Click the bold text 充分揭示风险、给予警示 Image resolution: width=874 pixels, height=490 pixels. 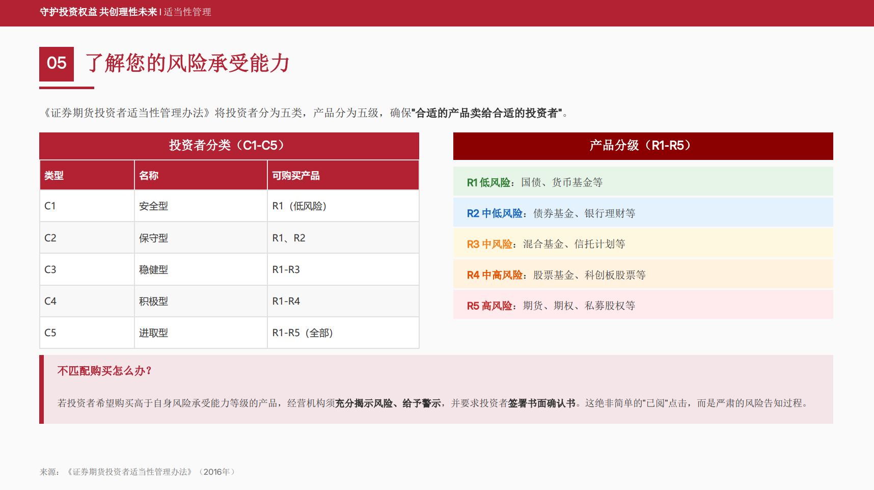(388, 403)
